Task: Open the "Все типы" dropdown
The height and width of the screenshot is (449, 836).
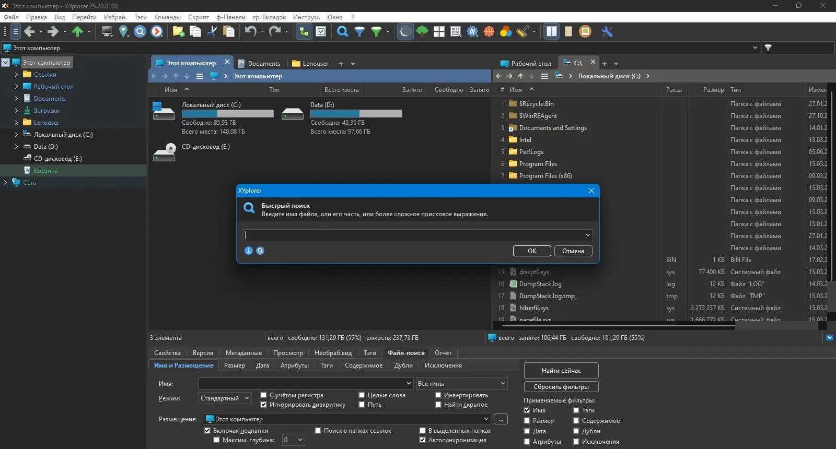Action: 462,384
